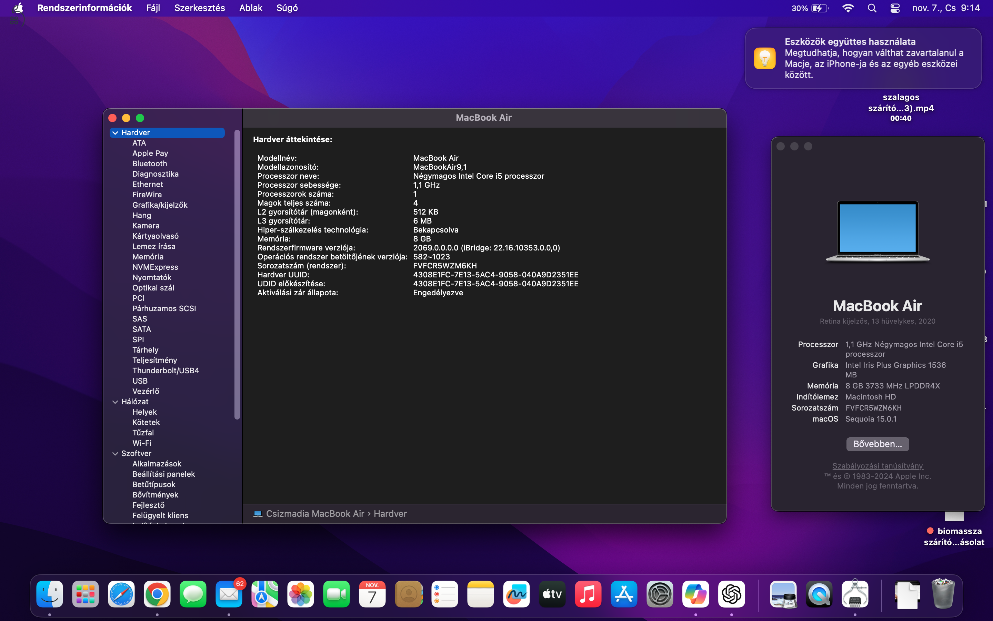993x621 pixels.
Task: Open Photos app in the dock
Action: tap(301, 594)
